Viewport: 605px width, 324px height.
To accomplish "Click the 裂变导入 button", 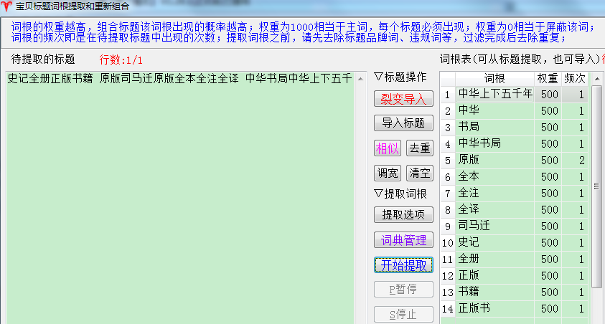I will point(403,99).
